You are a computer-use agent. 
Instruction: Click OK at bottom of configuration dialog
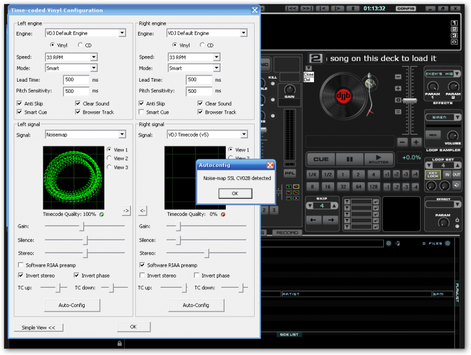133,327
